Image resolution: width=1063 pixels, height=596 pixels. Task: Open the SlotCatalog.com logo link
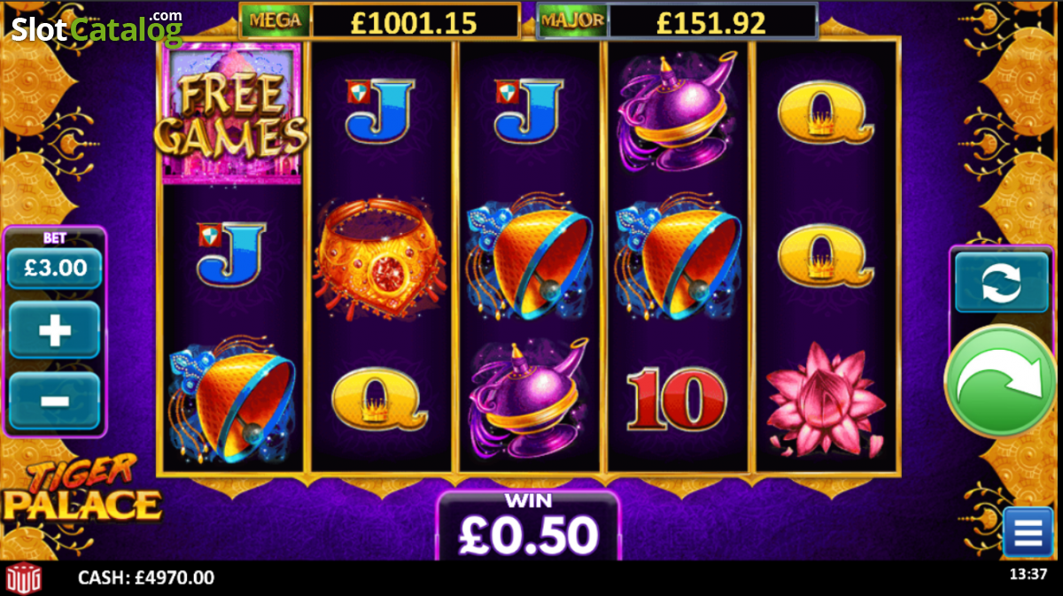(x=97, y=27)
